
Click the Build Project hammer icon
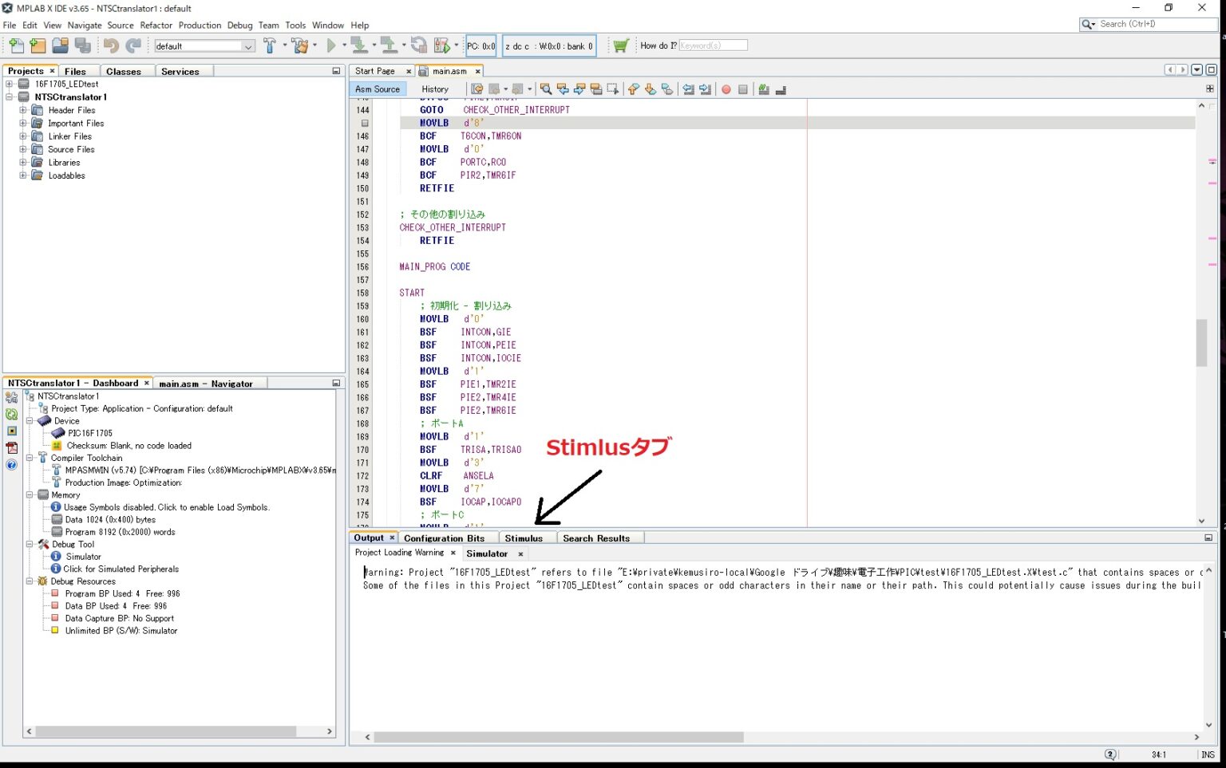tap(269, 46)
